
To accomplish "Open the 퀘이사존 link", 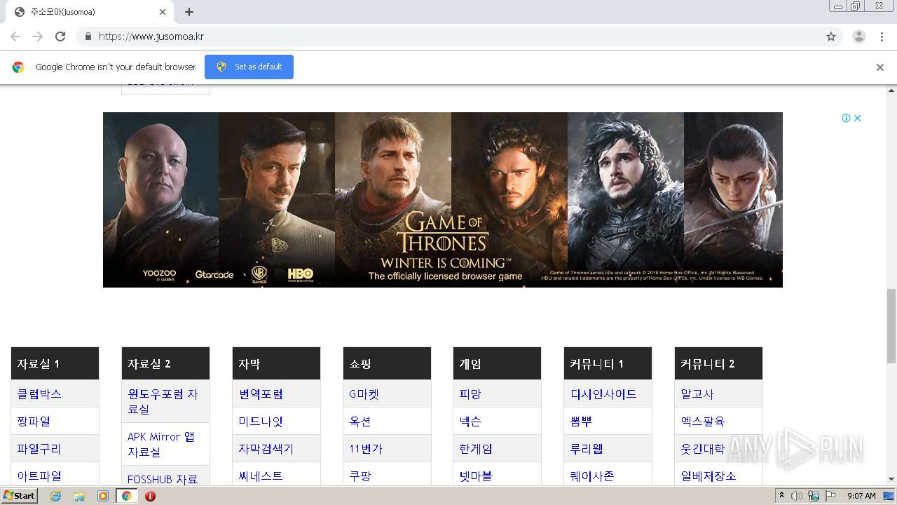I will [592, 476].
